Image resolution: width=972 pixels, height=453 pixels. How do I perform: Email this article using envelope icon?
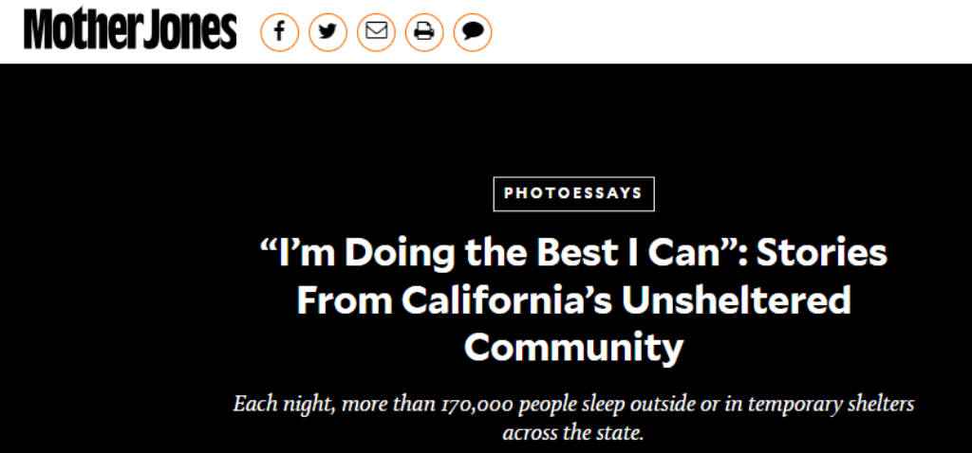(x=376, y=32)
